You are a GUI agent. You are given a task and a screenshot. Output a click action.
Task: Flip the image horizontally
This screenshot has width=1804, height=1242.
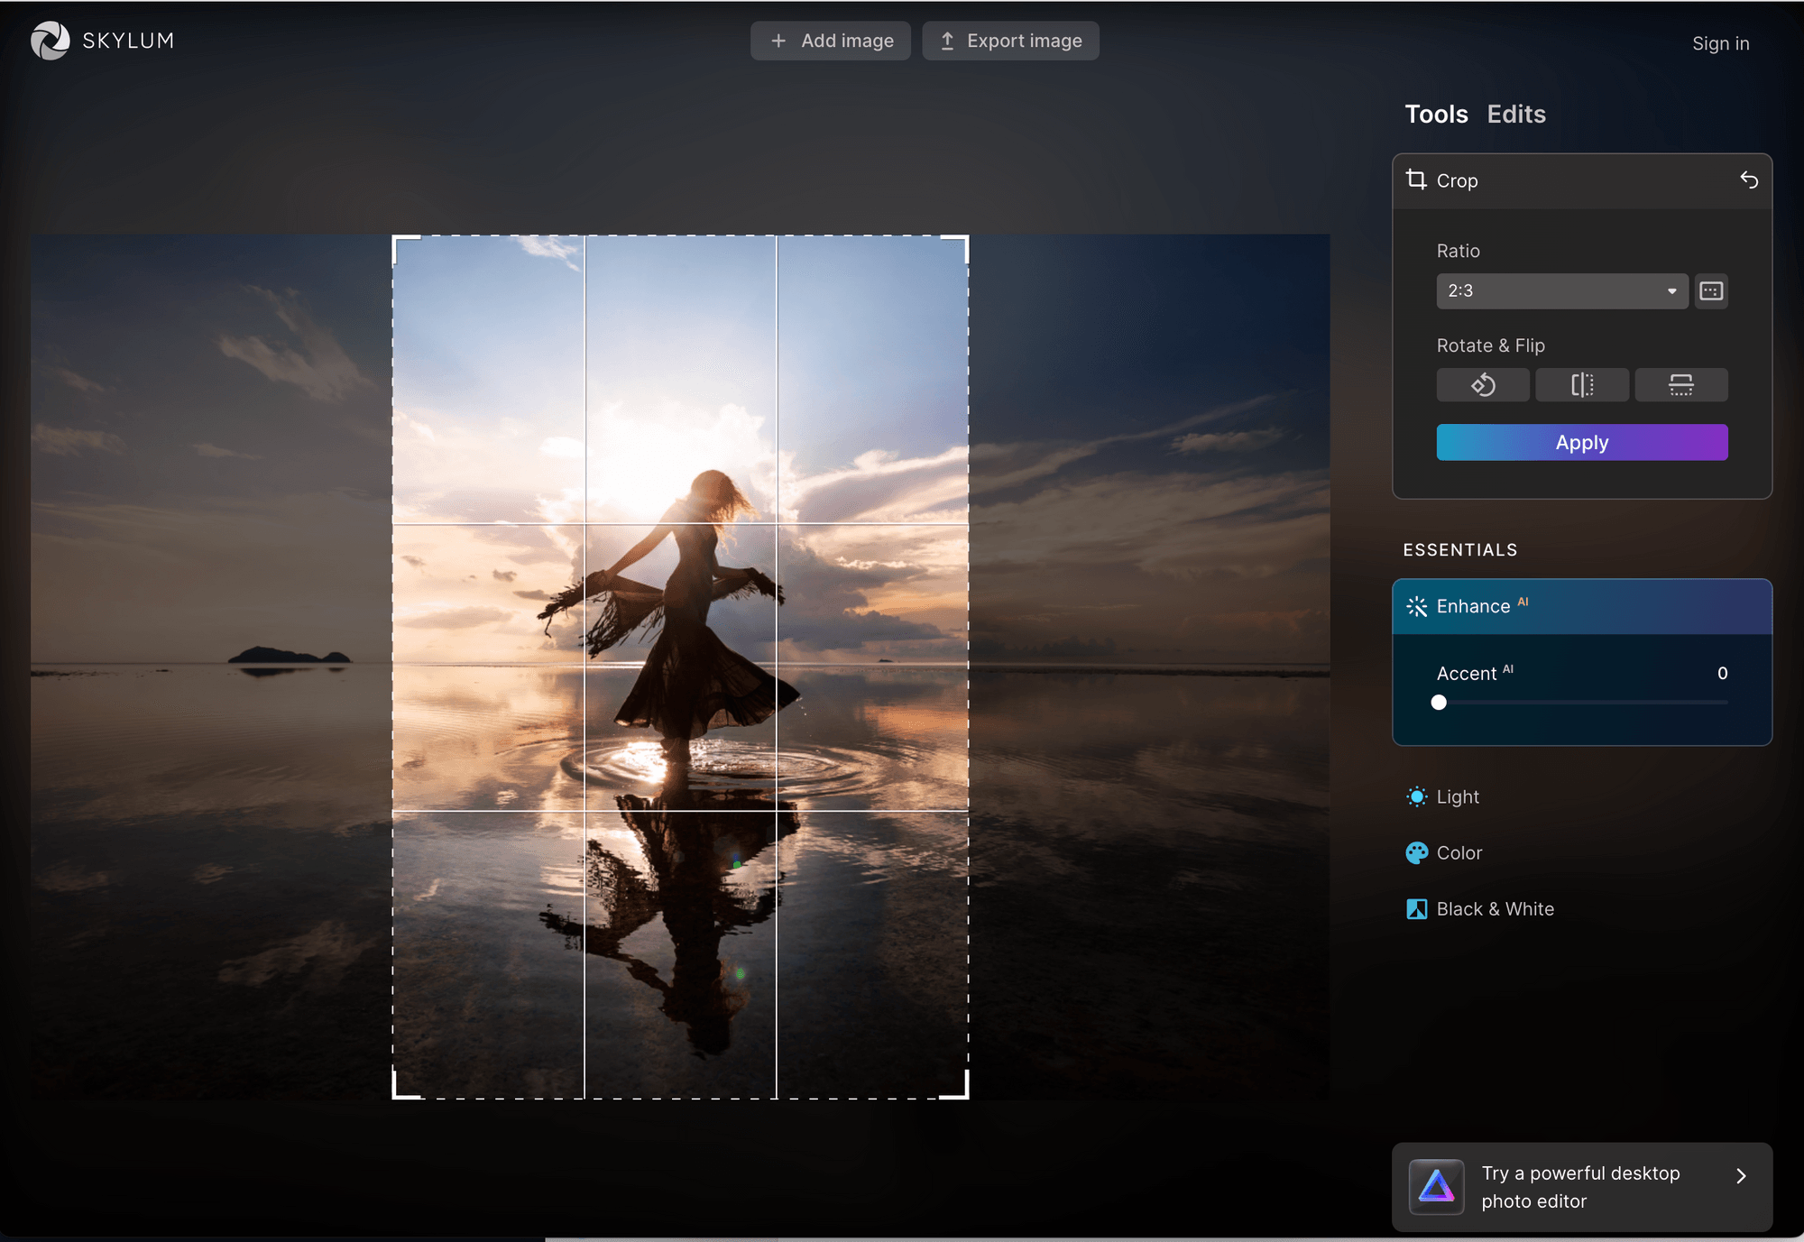tap(1581, 384)
